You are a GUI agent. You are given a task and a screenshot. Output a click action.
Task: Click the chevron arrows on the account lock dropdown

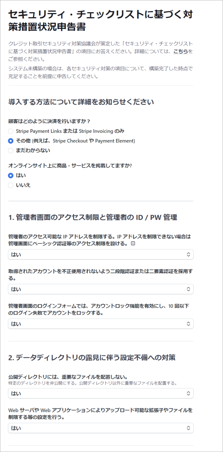pos(188,324)
